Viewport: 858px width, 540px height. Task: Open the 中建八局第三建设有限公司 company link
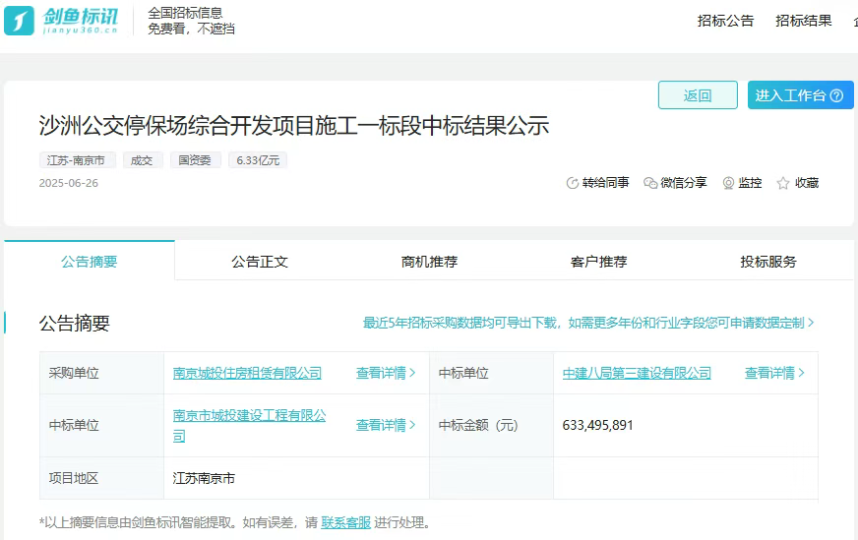click(x=637, y=373)
